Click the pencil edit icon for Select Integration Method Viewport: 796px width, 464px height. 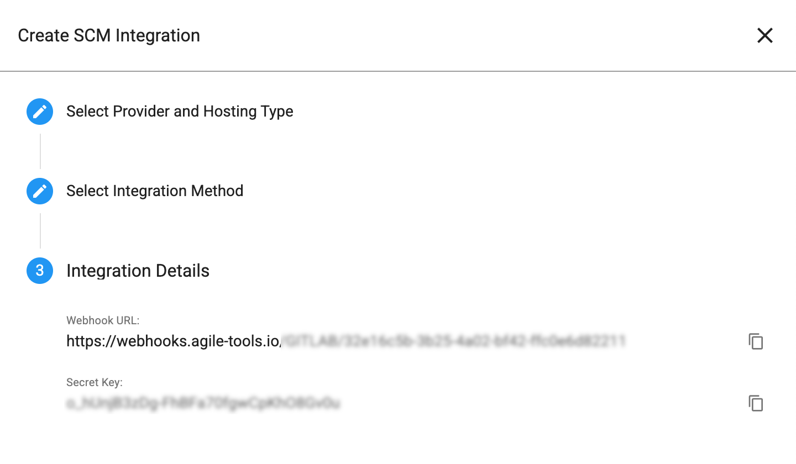(40, 191)
